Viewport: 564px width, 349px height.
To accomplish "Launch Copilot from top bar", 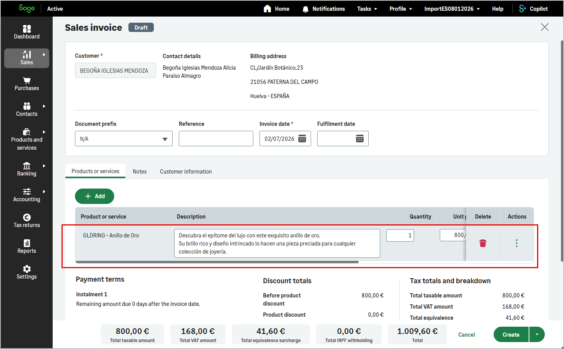I will click(533, 9).
